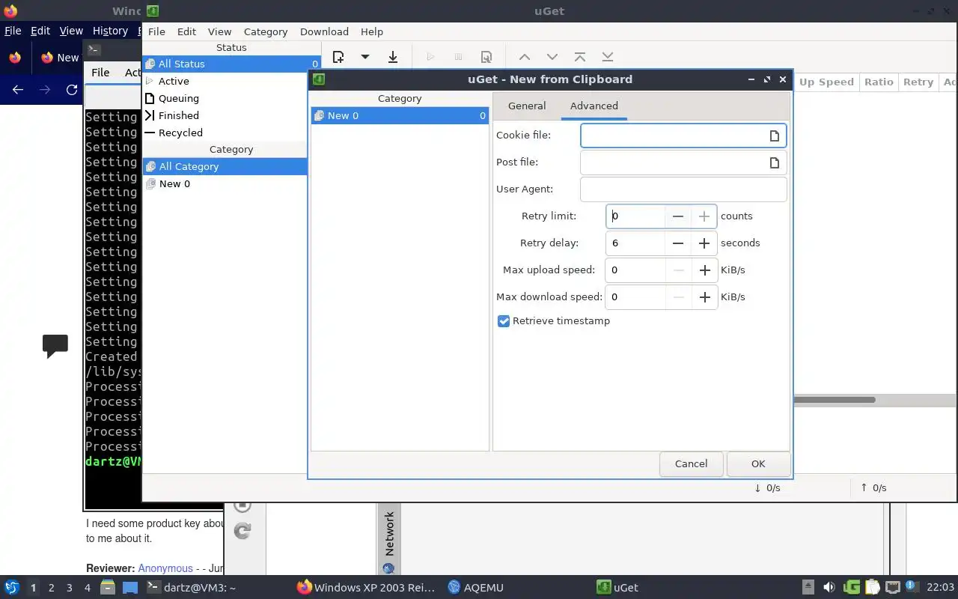
Task: Select the Active status row
Action: (x=231, y=81)
